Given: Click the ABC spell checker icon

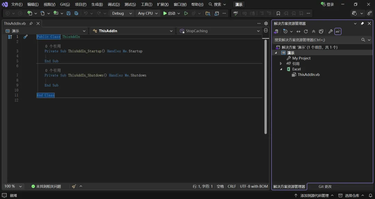Looking at the screenshot, I should 236,13.
